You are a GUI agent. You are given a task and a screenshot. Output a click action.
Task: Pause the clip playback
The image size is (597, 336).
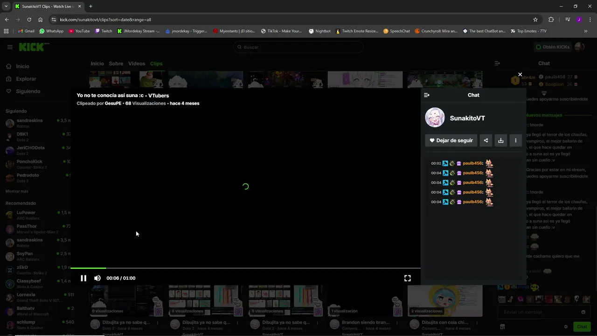83,278
